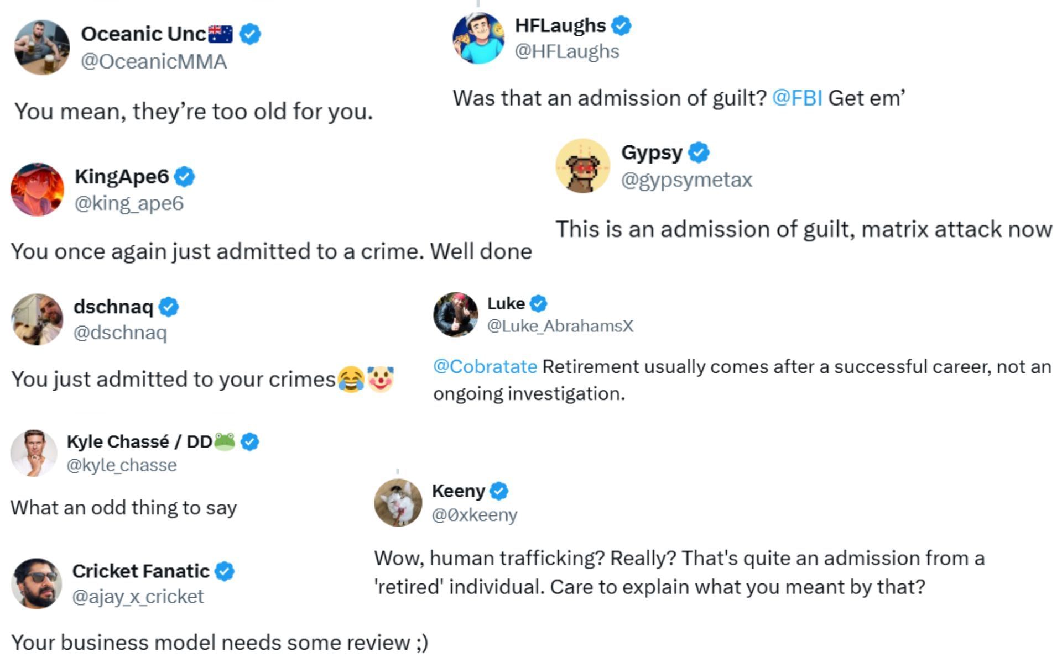
Task: Click HFLaughs' cartoon profile avatar
Action: point(478,38)
